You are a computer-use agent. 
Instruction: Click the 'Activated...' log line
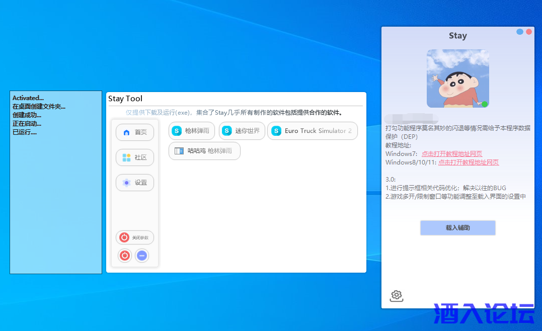coord(28,98)
